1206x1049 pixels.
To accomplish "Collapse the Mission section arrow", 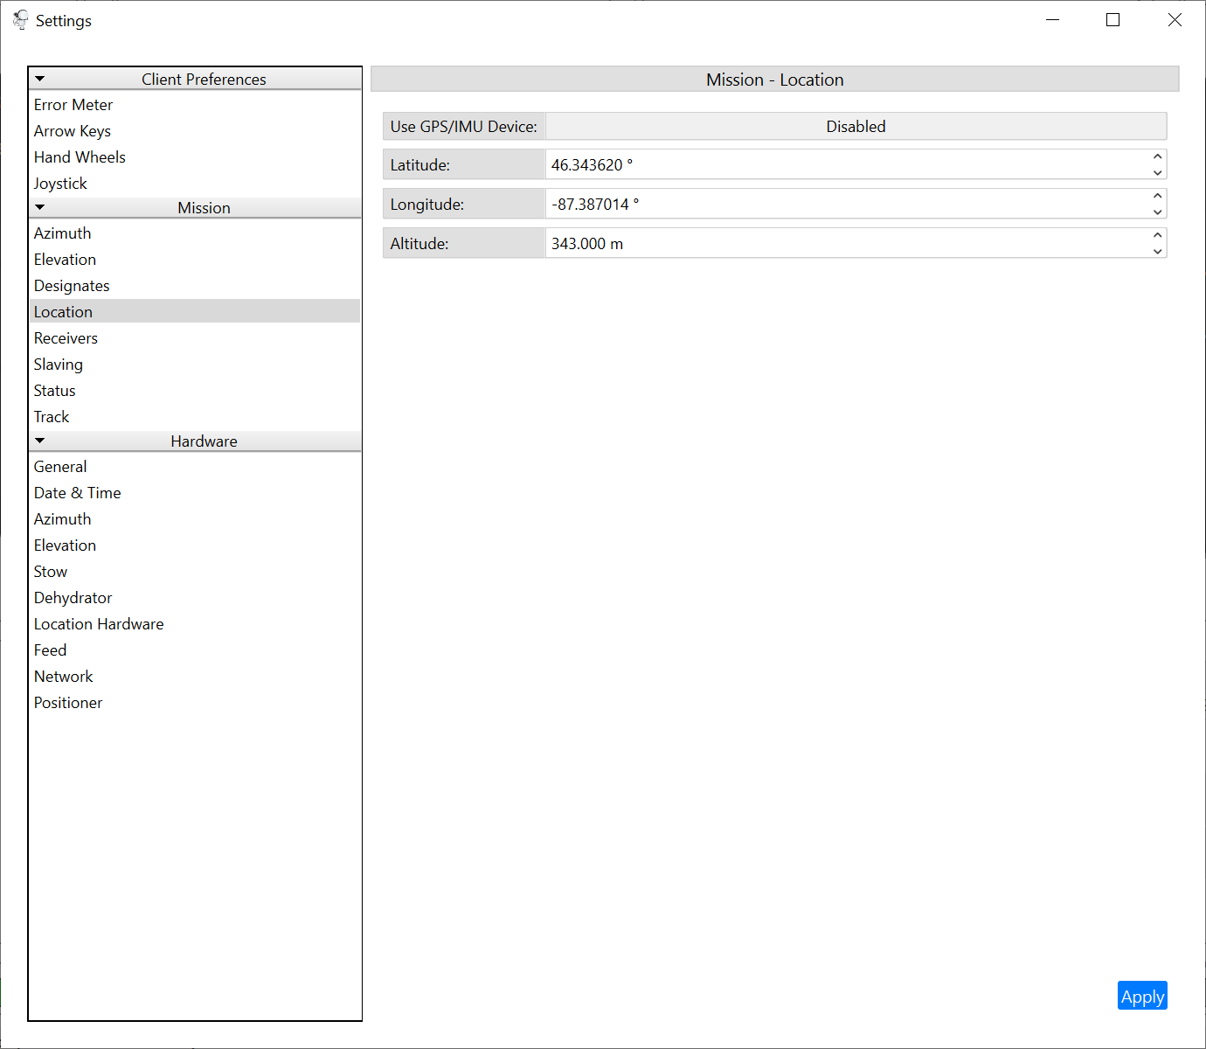I will coord(39,207).
